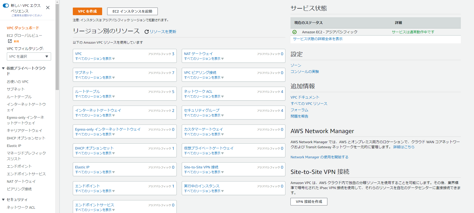Expand all regions under DHCP オプションセット card

coord(95,153)
